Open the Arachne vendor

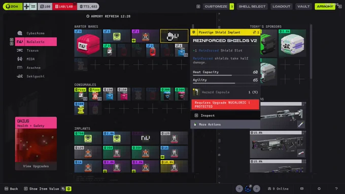click(36, 68)
